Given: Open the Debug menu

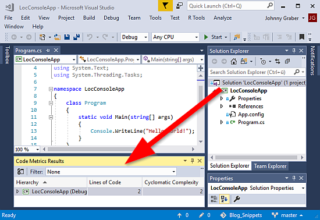Looking at the screenshot, I should tap(111, 18).
